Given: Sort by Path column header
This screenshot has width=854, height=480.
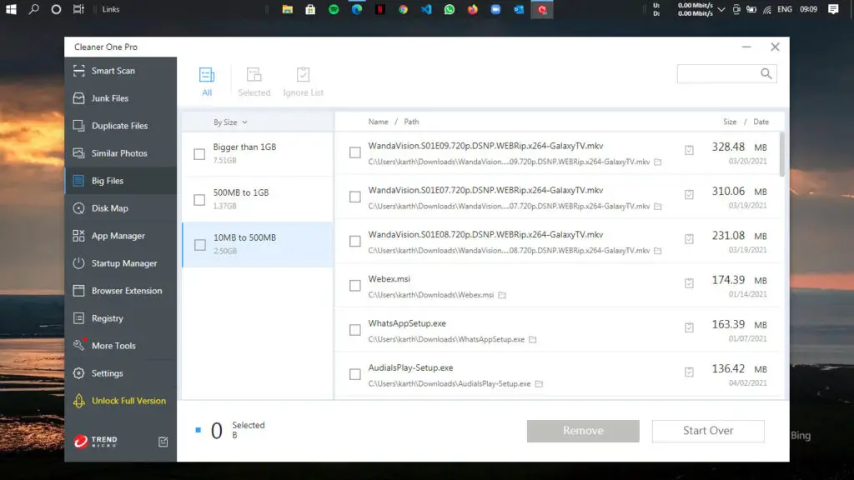Looking at the screenshot, I should 411,122.
